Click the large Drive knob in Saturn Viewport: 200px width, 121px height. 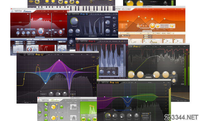(x=41, y=31)
